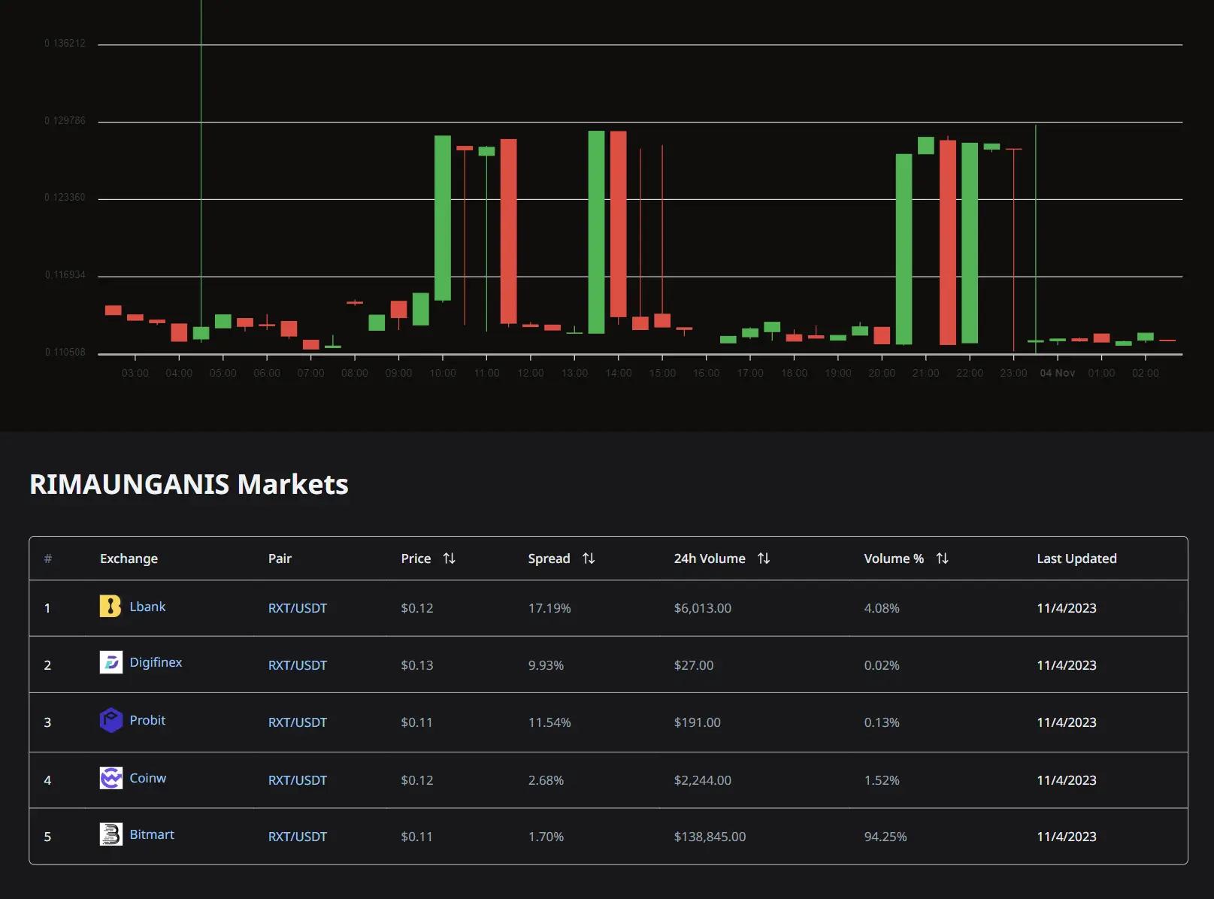Sort table by 24h Volume arrows icon
The width and height of the screenshot is (1214, 899).
(764, 558)
